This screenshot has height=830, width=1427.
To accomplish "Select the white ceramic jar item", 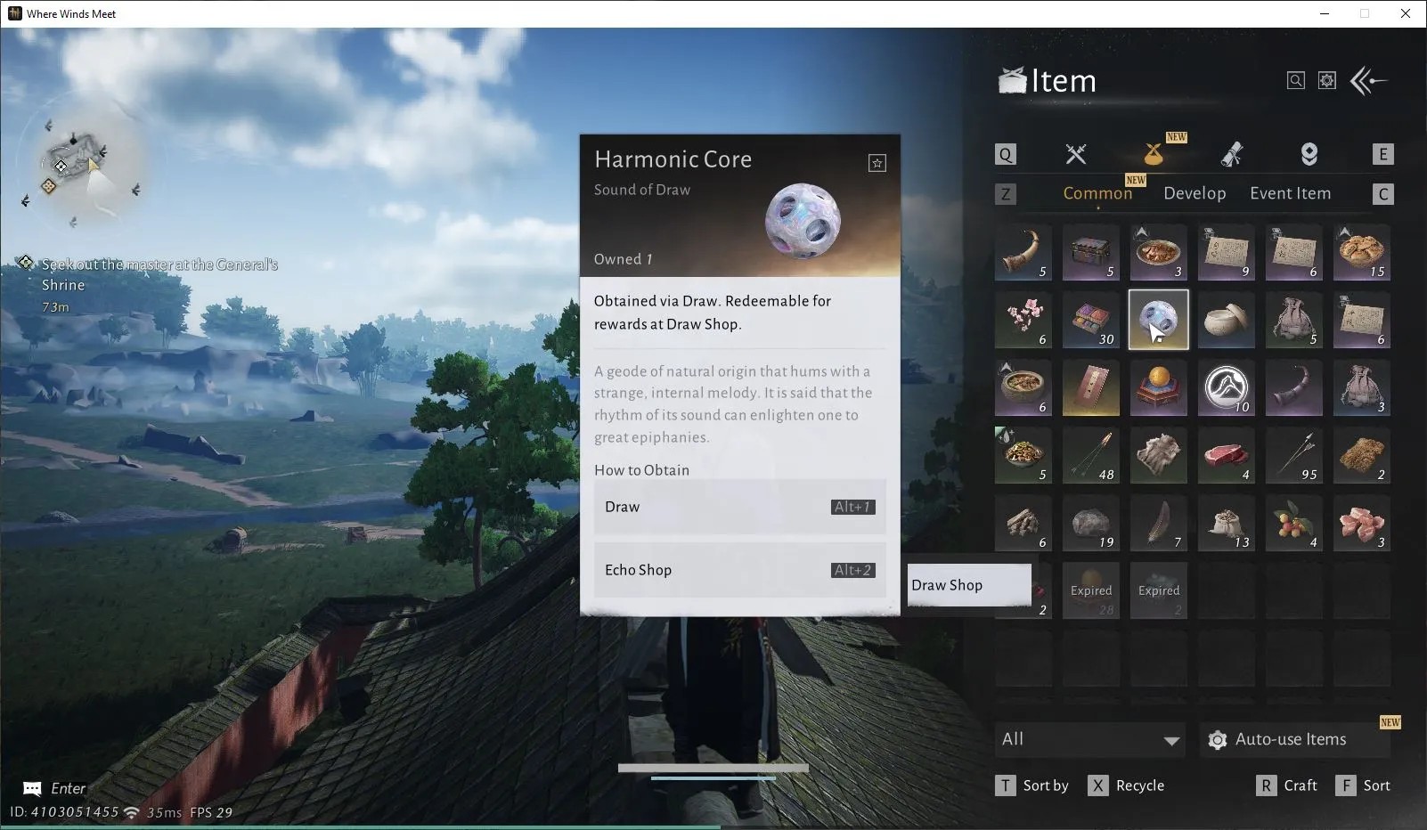I will pos(1227,320).
